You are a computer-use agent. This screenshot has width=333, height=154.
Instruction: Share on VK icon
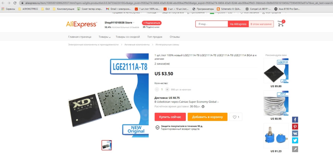pyautogui.click(x=295, y=133)
